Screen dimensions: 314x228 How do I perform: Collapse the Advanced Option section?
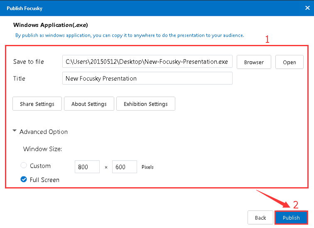coord(15,131)
